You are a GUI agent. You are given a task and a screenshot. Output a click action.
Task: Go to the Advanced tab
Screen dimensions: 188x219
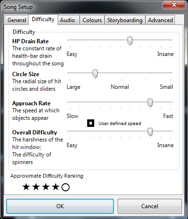(160, 20)
